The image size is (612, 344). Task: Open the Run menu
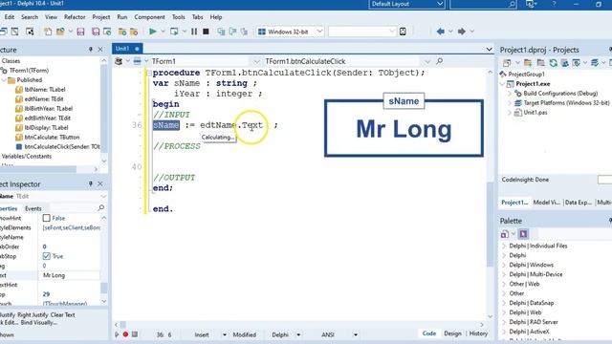click(x=122, y=17)
